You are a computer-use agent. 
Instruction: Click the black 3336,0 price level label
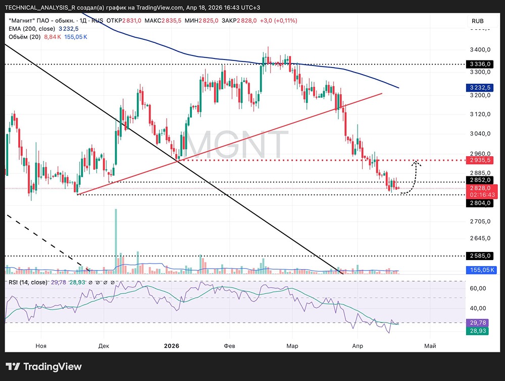tap(480, 64)
